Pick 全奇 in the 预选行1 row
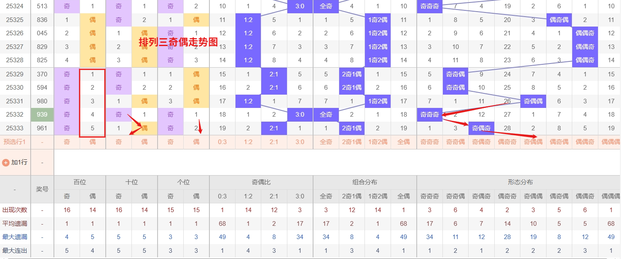The width and height of the screenshot is (622, 259). pos(326,142)
